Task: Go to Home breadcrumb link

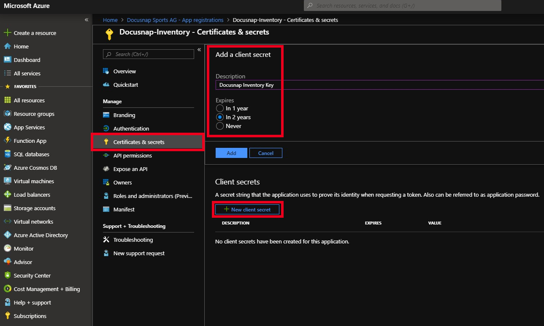Action: [x=110, y=20]
